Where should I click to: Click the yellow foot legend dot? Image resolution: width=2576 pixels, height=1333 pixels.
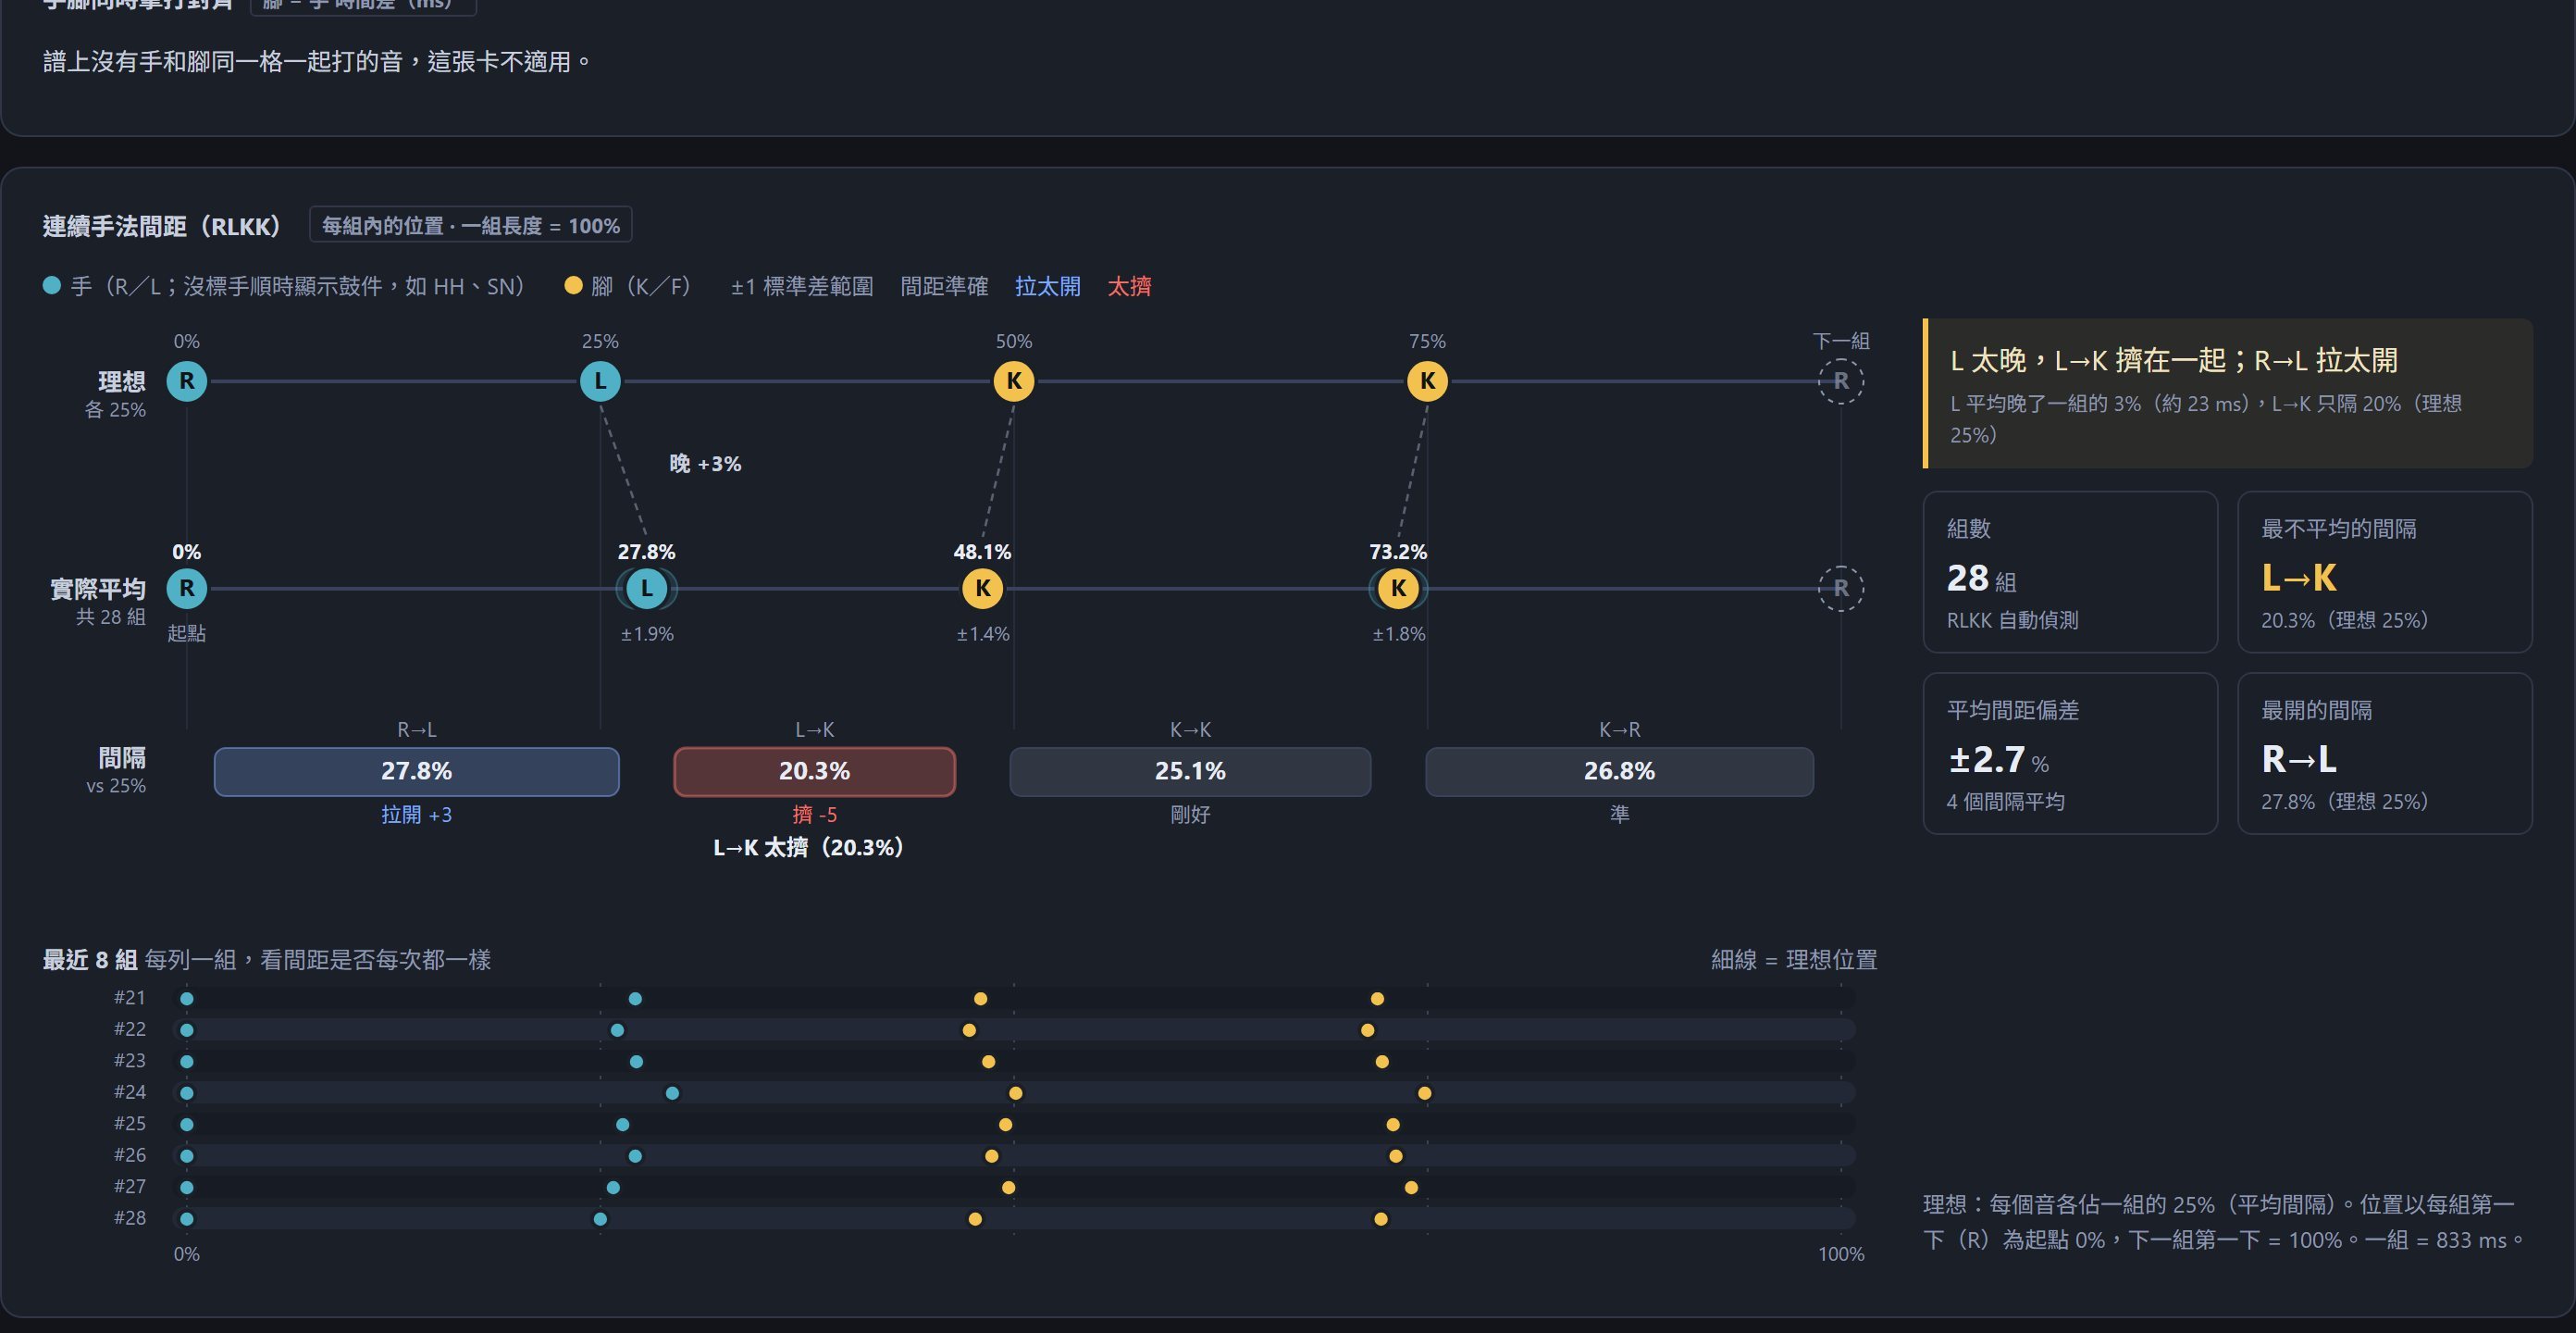[573, 285]
